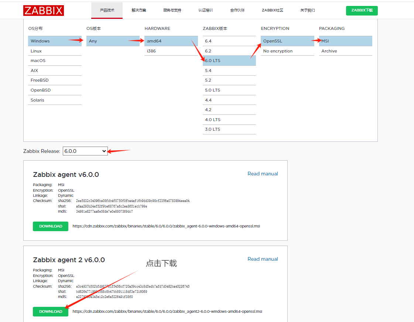Select Any OS version

(x=113, y=41)
